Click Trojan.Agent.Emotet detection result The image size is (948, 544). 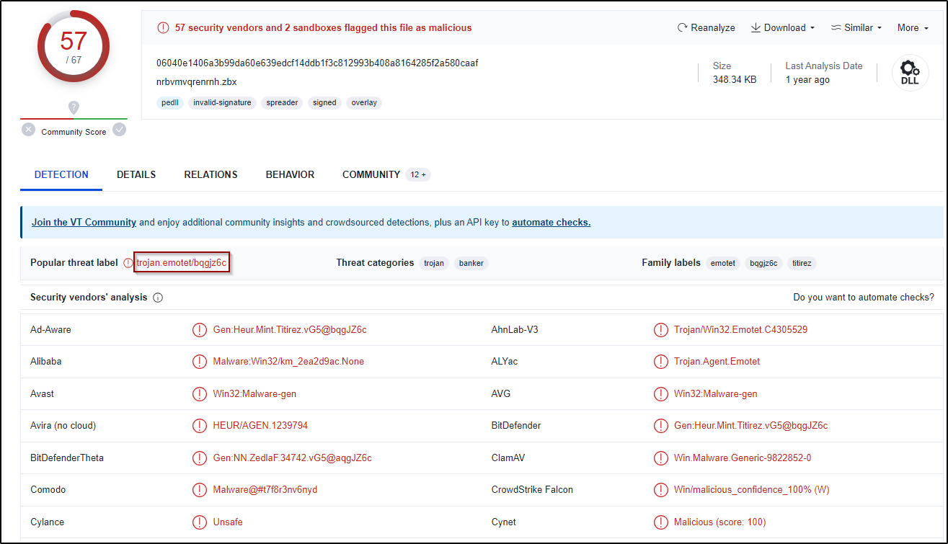tap(717, 362)
